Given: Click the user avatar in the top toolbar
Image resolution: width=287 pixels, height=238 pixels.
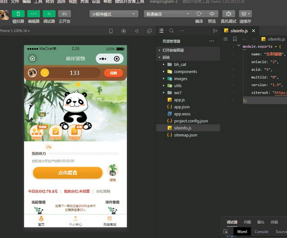Looking at the screenshot, I should [4, 15].
